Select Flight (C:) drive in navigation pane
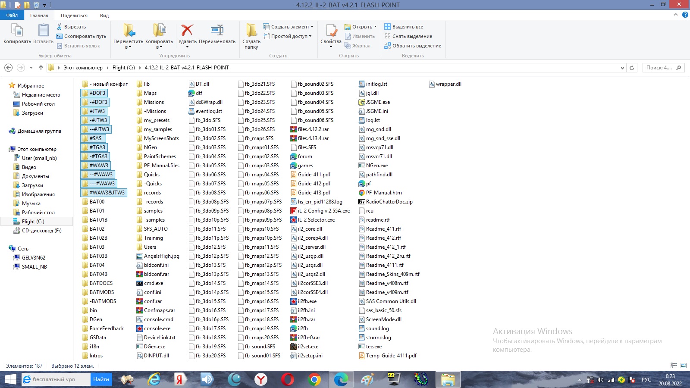Image resolution: width=690 pixels, height=388 pixels. pyautogui.click(x=33, y=222)
